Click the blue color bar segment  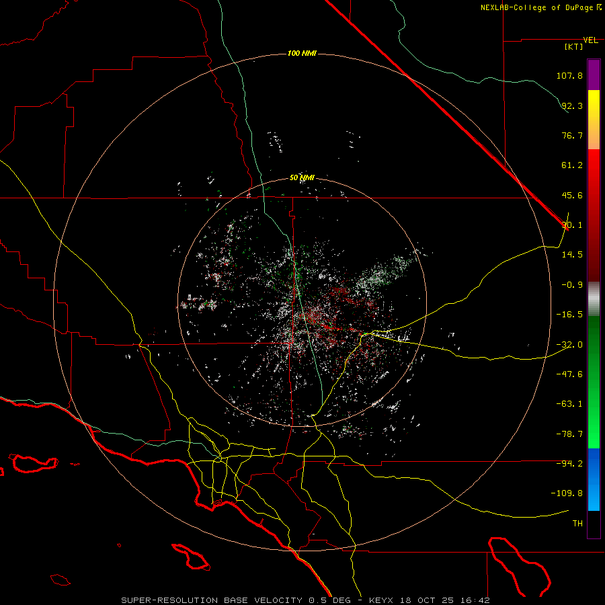(594, 479)
